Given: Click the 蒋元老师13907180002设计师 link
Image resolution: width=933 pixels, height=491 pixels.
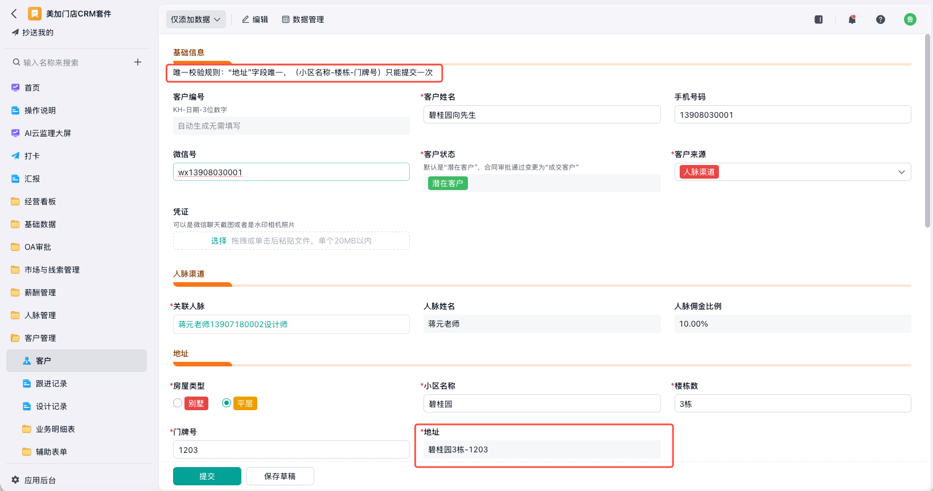Looking at the screenshot, I should point(233,324).
